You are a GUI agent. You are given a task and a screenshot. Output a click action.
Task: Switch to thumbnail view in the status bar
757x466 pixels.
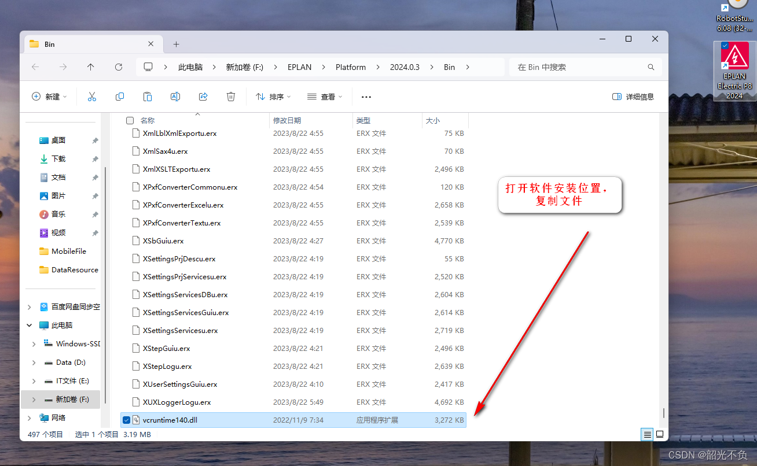(x=660, y=434)
